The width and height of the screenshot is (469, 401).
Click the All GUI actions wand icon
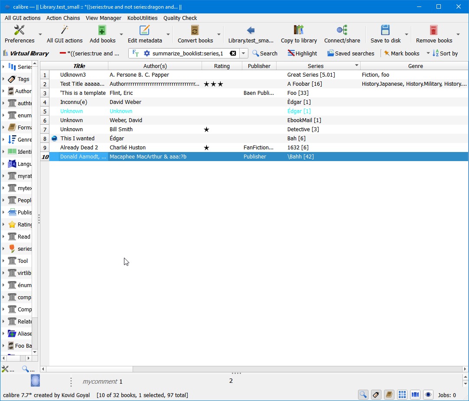click(x=65, y=30)
